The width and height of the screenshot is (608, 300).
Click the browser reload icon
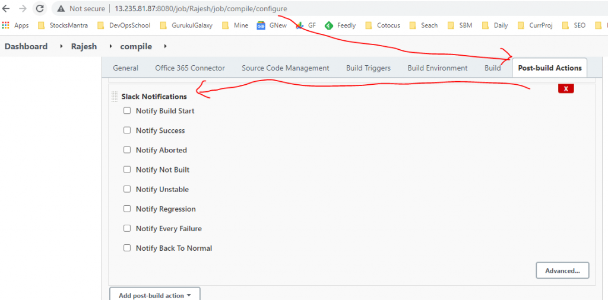[x=40, y=9]
